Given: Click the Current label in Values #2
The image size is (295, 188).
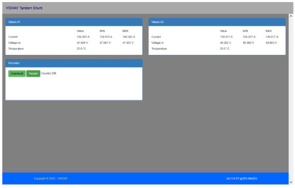Looking at the screenshot, I should [x=156, y=37].
